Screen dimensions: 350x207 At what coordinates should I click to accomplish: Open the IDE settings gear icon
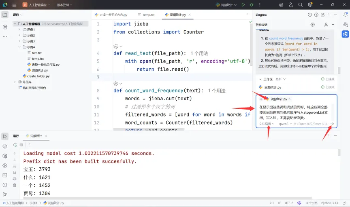[x=310, y=5]
